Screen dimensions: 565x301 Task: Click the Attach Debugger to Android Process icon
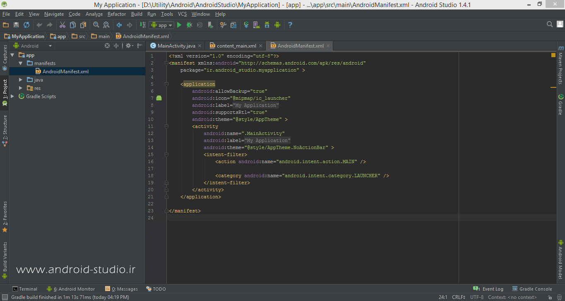pos(210,25)
